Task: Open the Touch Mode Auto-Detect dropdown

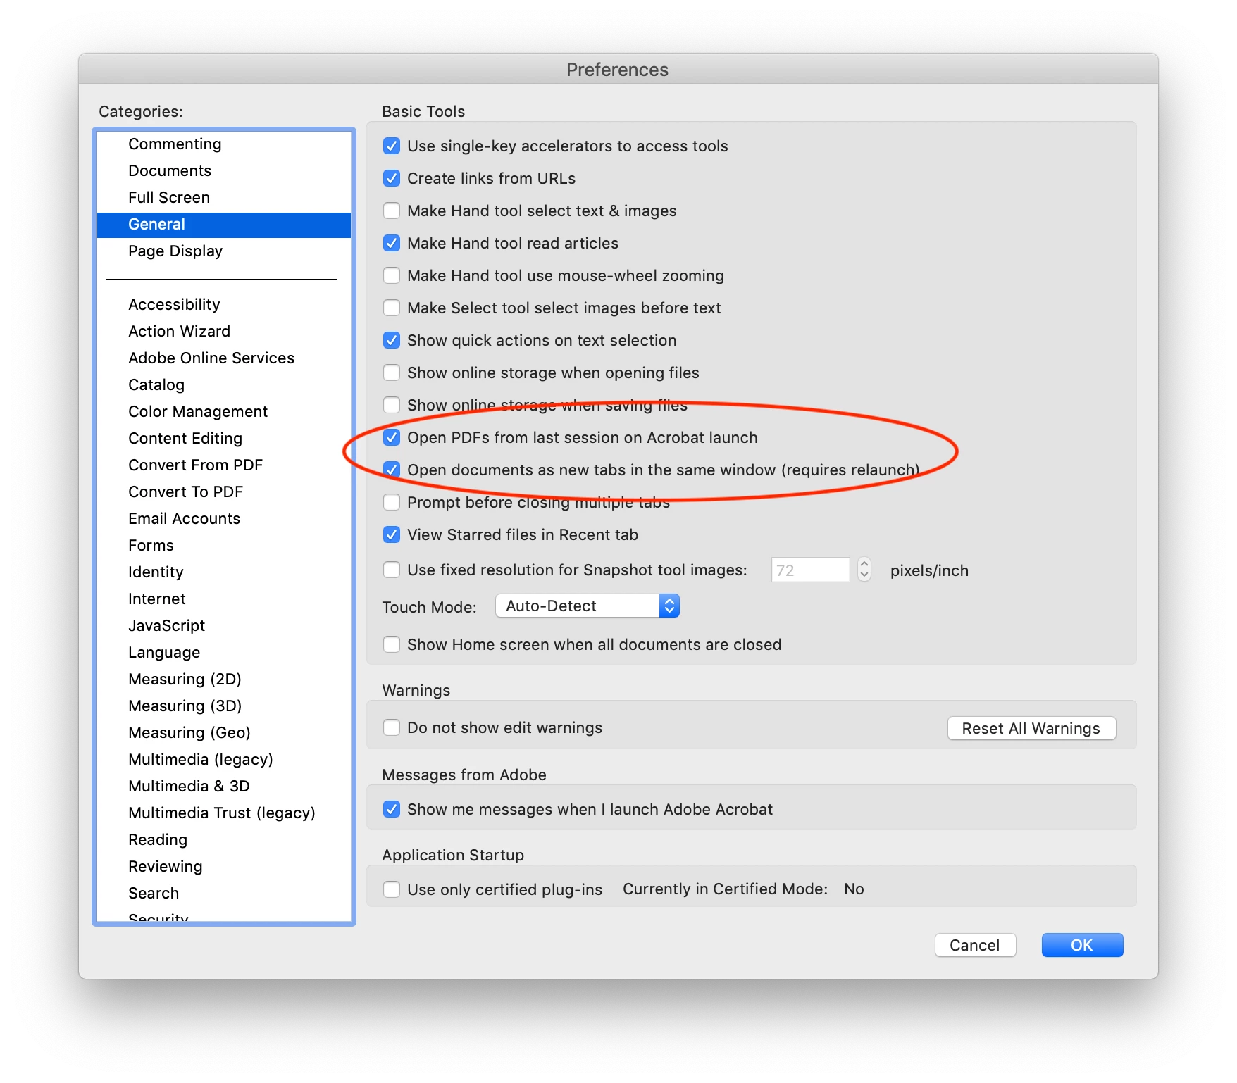Action: coord(588,606)
